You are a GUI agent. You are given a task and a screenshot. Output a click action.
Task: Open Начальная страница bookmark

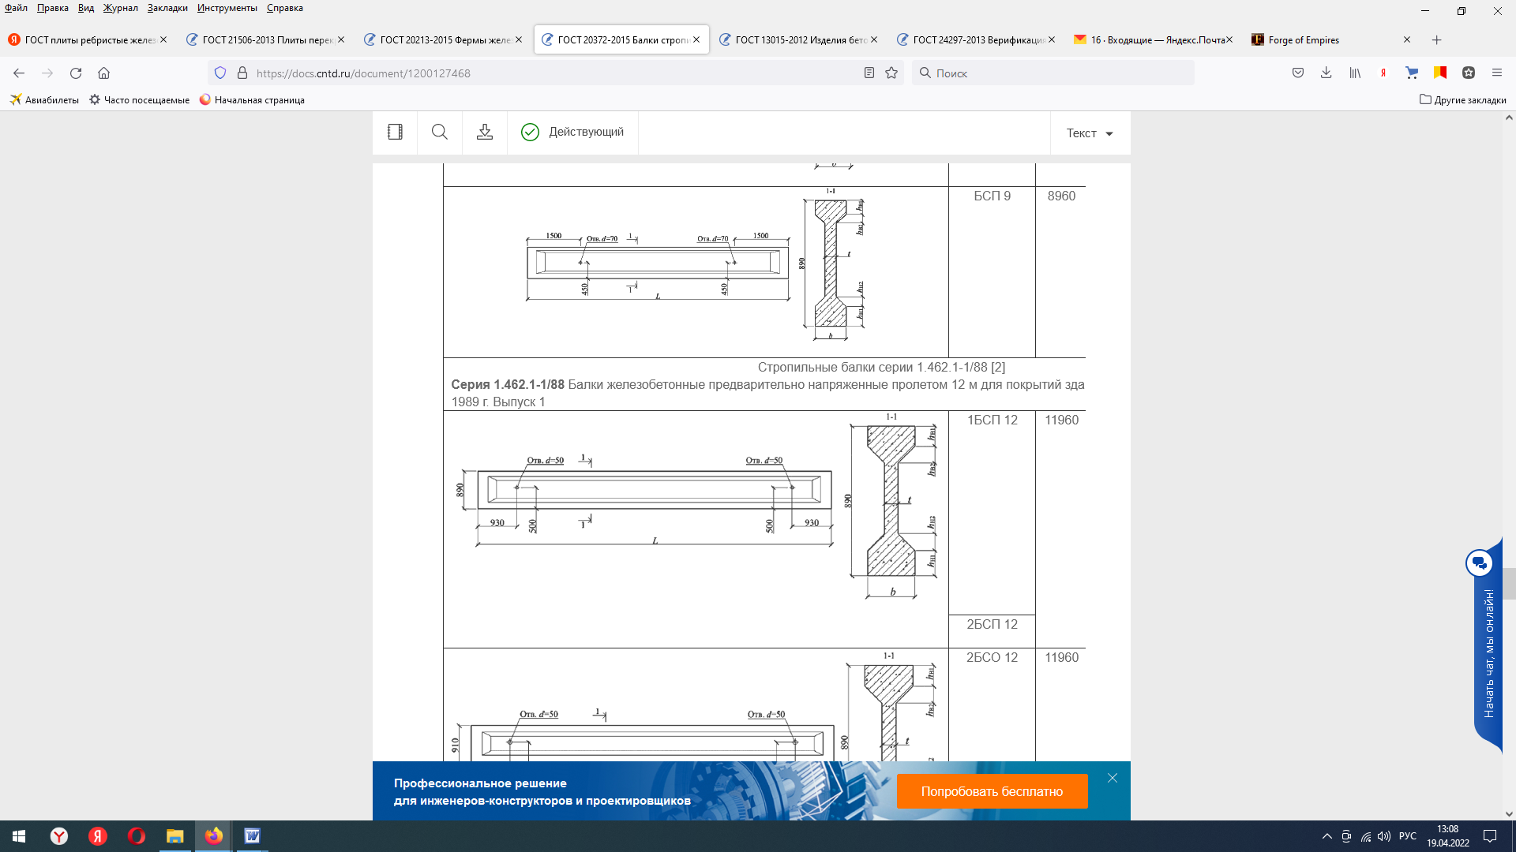click(252, 100)
